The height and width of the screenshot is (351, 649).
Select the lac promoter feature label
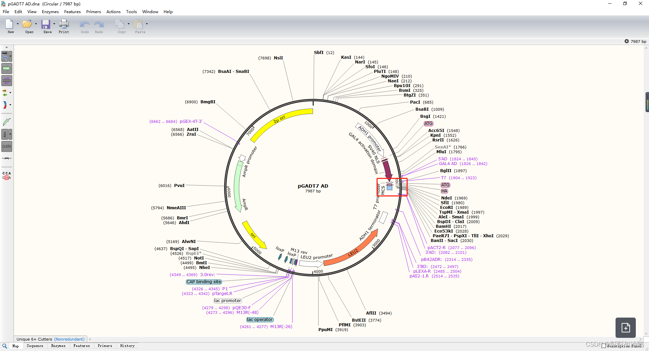(228, 301)
